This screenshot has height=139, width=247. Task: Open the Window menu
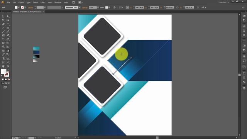(58, 2)
